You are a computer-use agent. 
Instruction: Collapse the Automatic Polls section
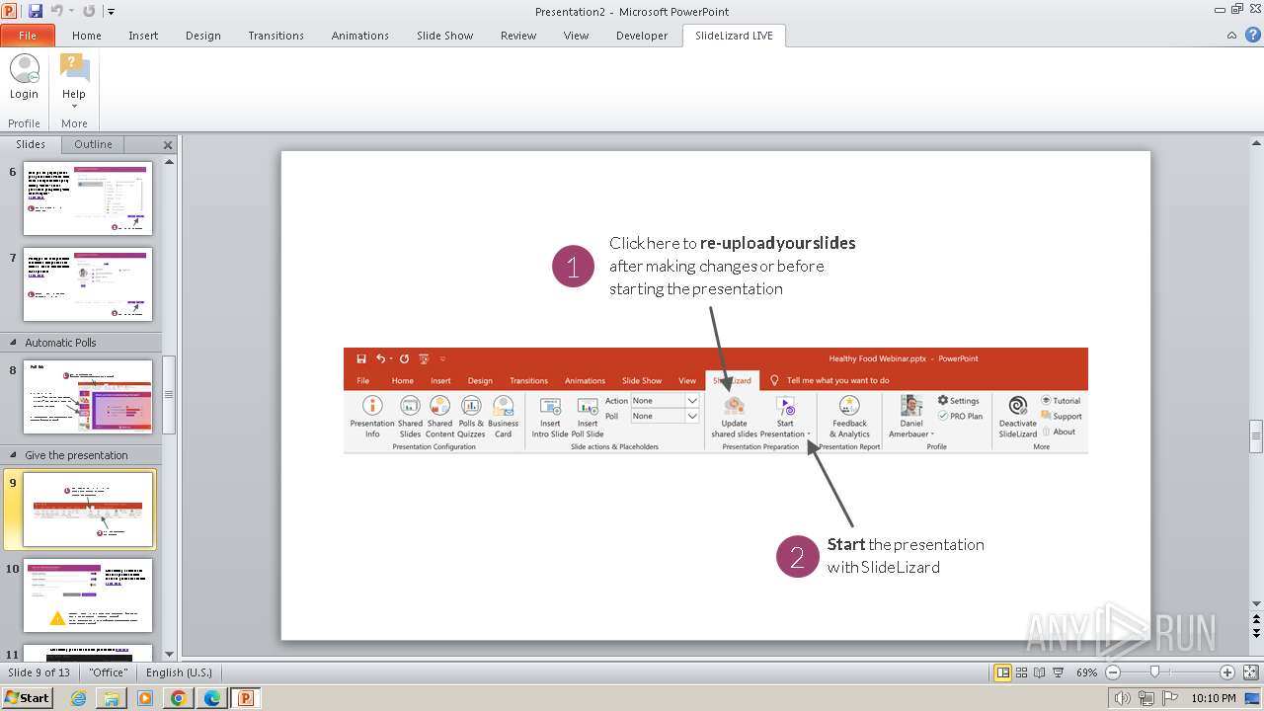click(x=14, y=343)
